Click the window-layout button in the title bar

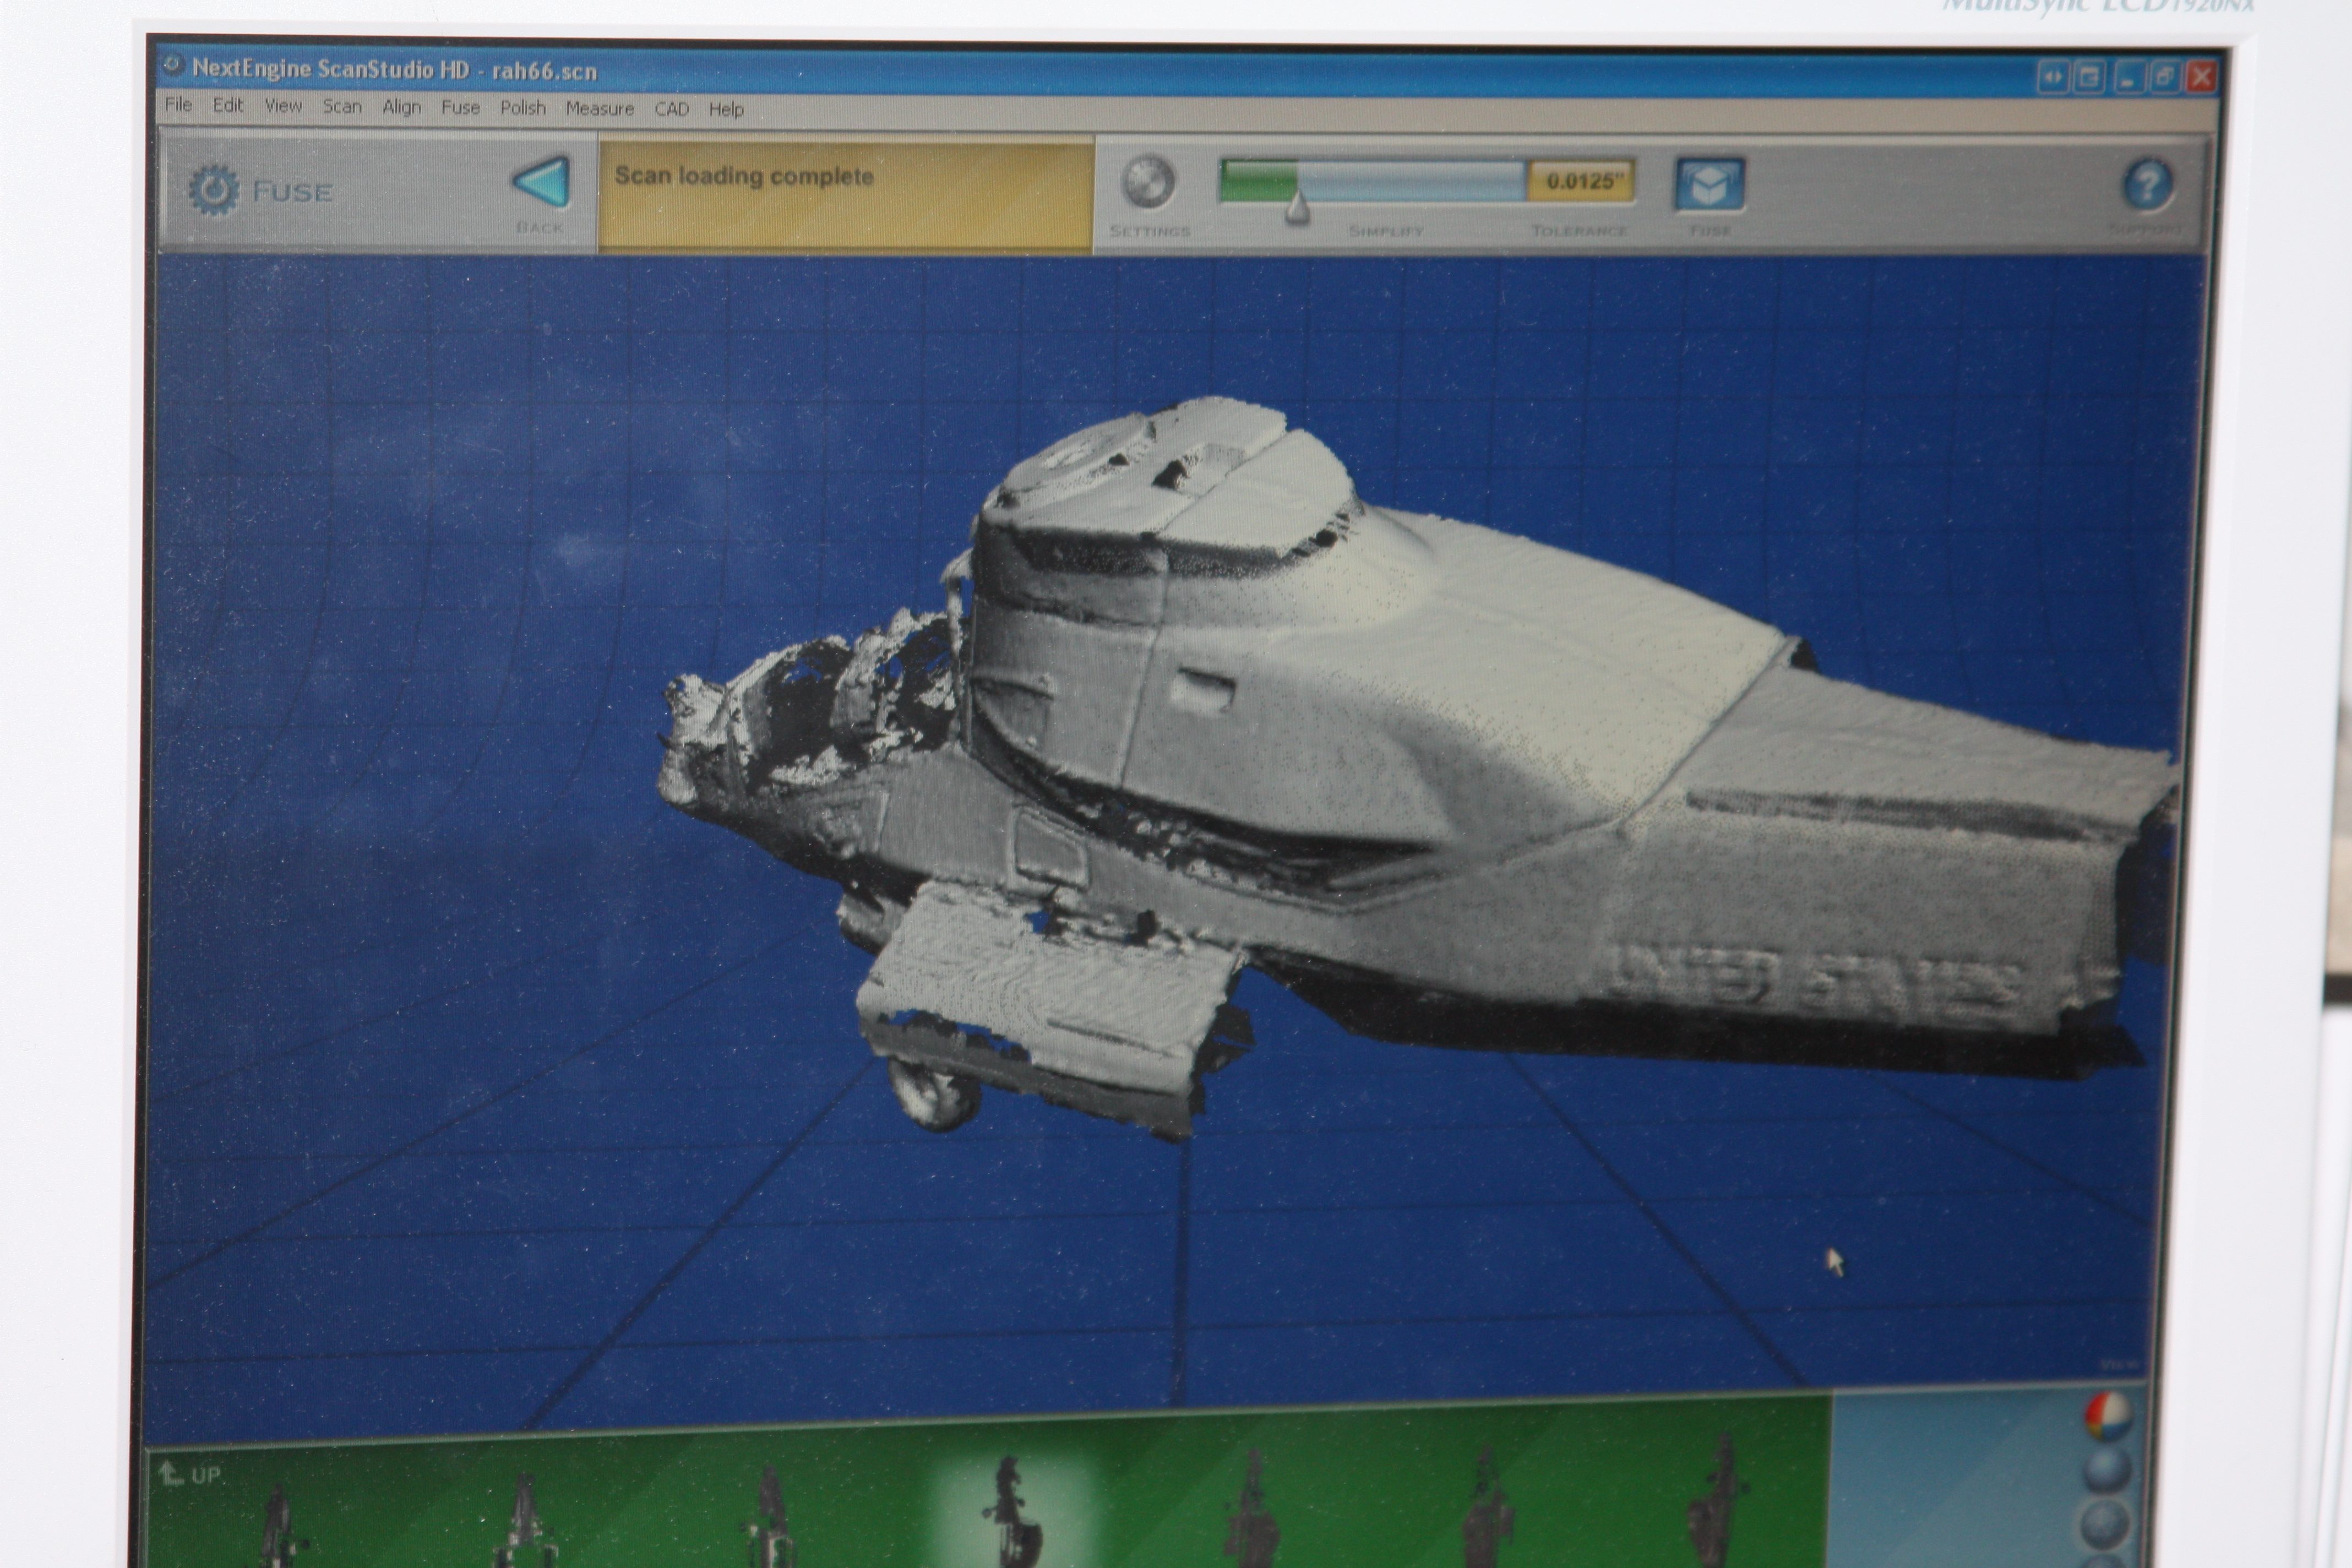tap(2089, 77)
